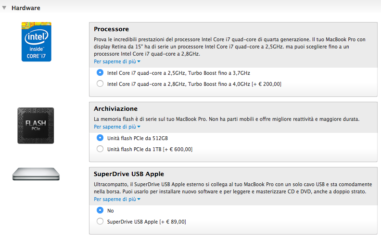Click the SuperDrive USB Apple section heading
Screen dimensions: 381x237
tap(129, 174)
